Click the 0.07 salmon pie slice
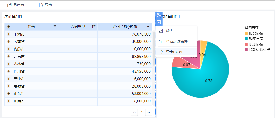 (184, 64)
